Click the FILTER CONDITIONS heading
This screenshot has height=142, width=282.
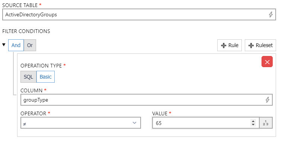pyautogui.click(x=26, y=31)
